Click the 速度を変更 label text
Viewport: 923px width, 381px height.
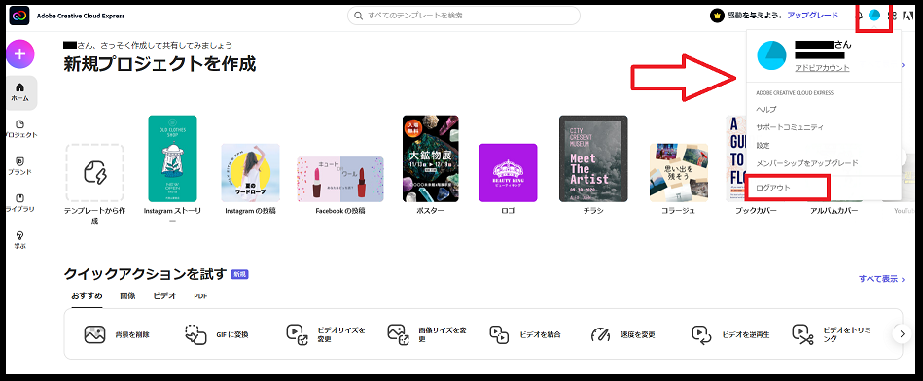(638, 334)
